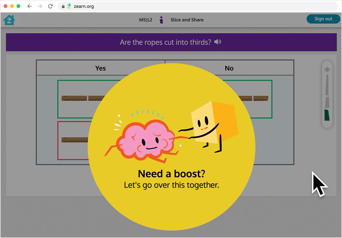The height and width of the screenshot is (238, 342).
Task: Click the M5|L2 lesson label
Action: (x=145, y=20)
